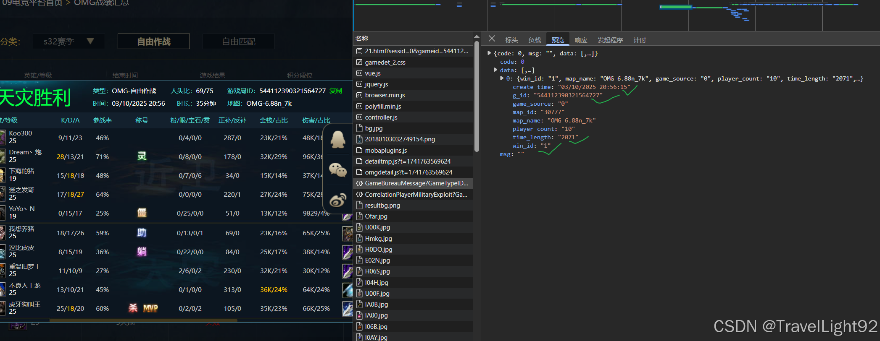
Task: Select detailtmp.js request row
Action: [414, 161]
